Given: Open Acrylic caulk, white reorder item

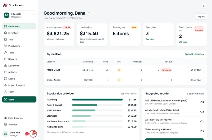Looking at the screenshot, I should coord(174,112).
